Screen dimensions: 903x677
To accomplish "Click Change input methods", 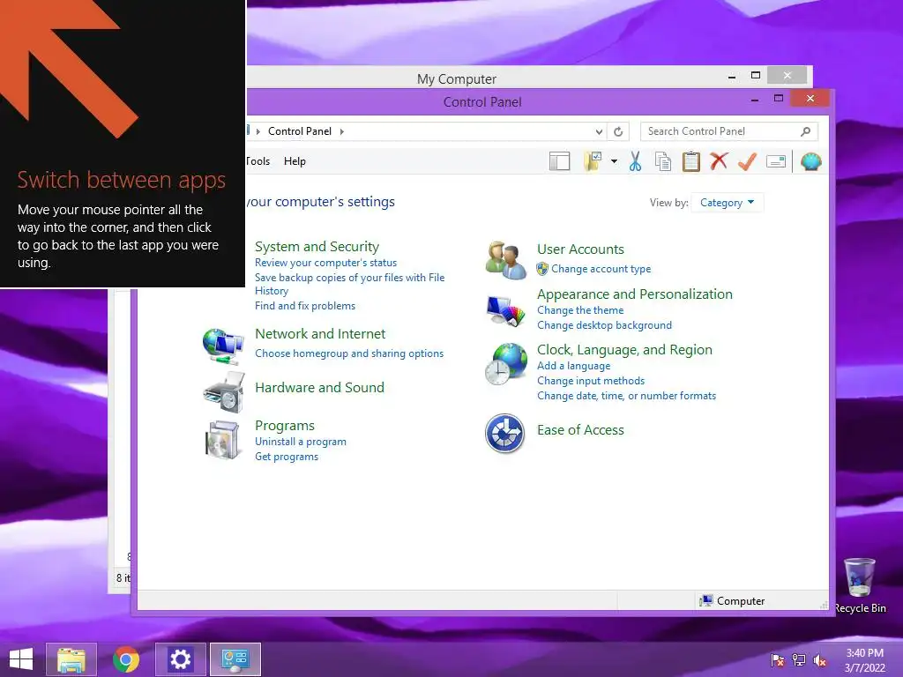I will click(591, 381).
